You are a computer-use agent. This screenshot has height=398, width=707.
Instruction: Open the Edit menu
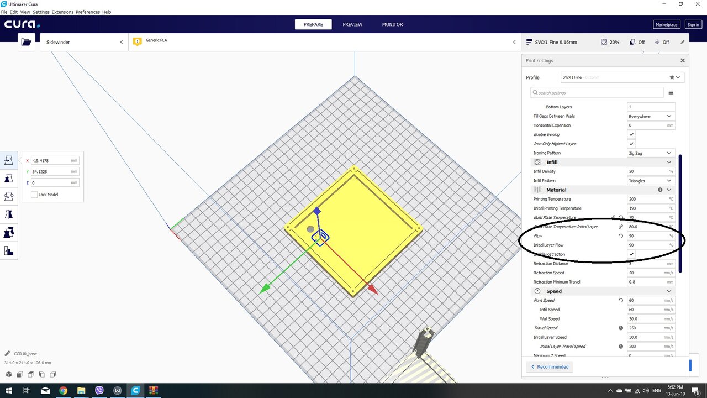[14, 12]
